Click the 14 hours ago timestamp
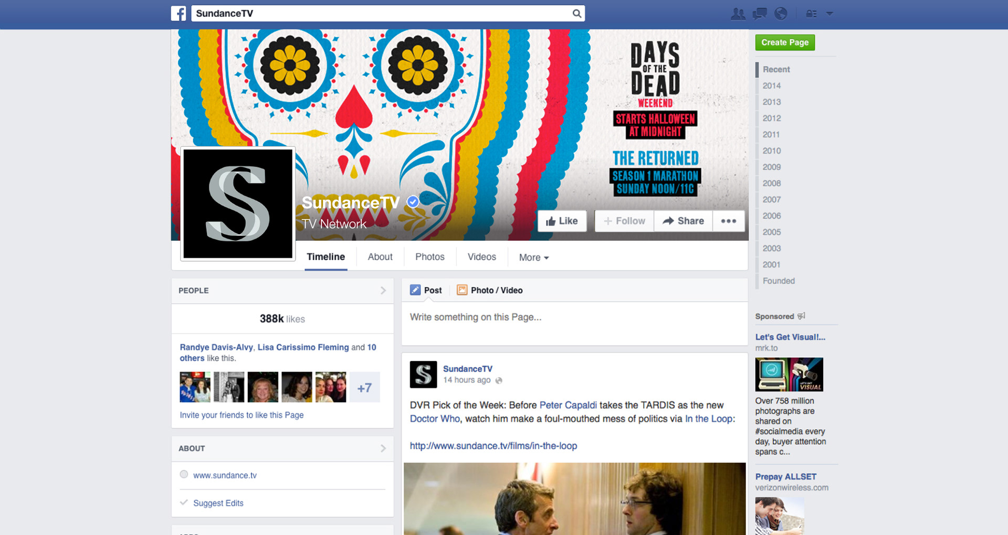Screen dimensions: 1008x535 [467, 380]
